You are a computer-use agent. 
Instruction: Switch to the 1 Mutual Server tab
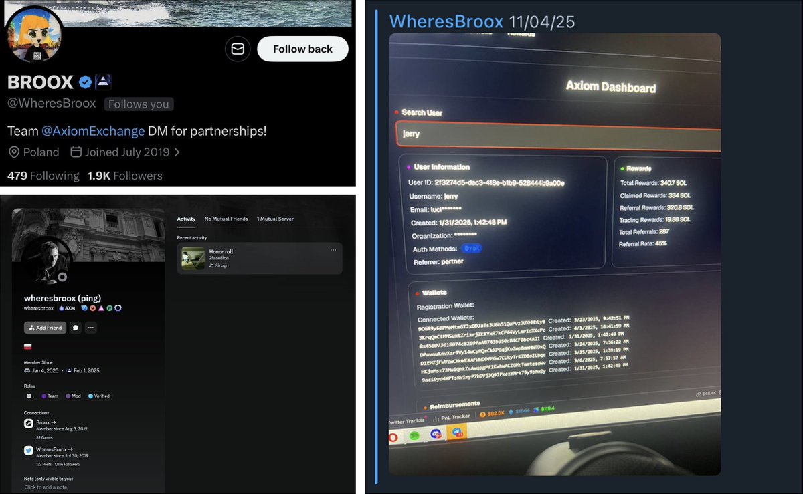tap(275, 219)
